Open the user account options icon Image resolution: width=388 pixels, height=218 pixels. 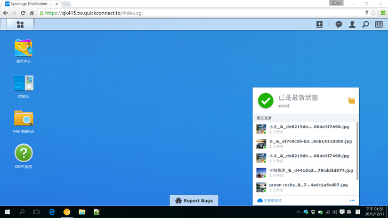352,24
